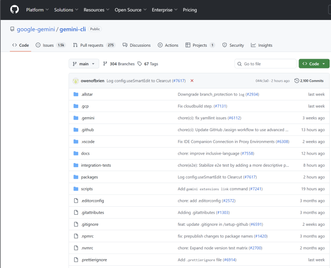
Task: Open the 2,100 Commits history
Action: (309, 81)
